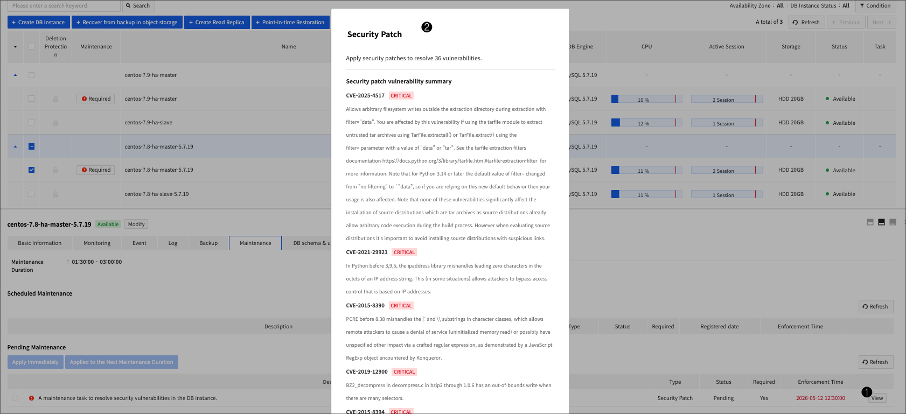The image size is (906, 414).
Task: Open the dropdown arrow in the table header corner
Action: pos(15,47)
